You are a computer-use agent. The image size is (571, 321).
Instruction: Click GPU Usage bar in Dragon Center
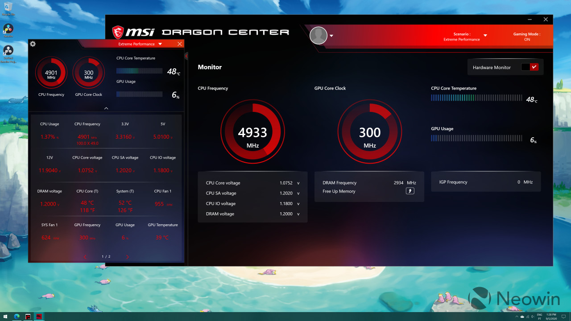(476, 138)
